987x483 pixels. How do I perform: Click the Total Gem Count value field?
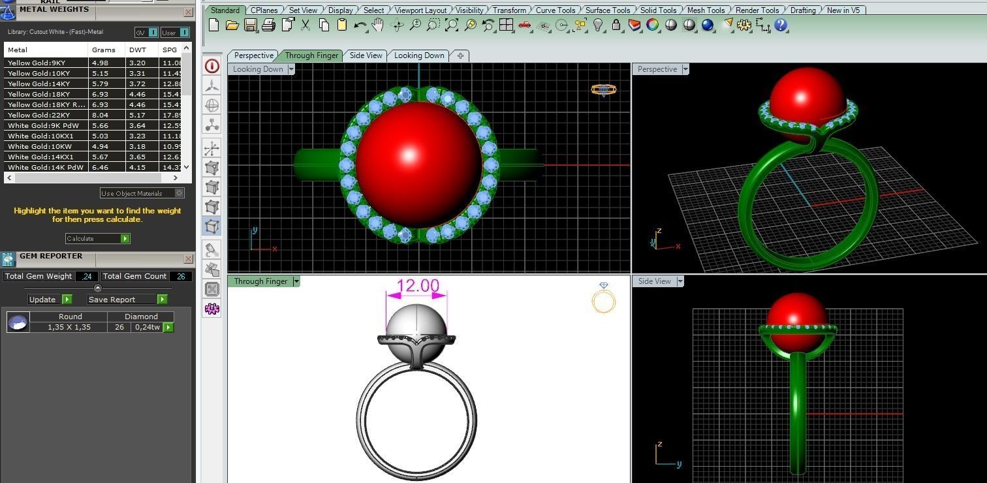point(180,277)
